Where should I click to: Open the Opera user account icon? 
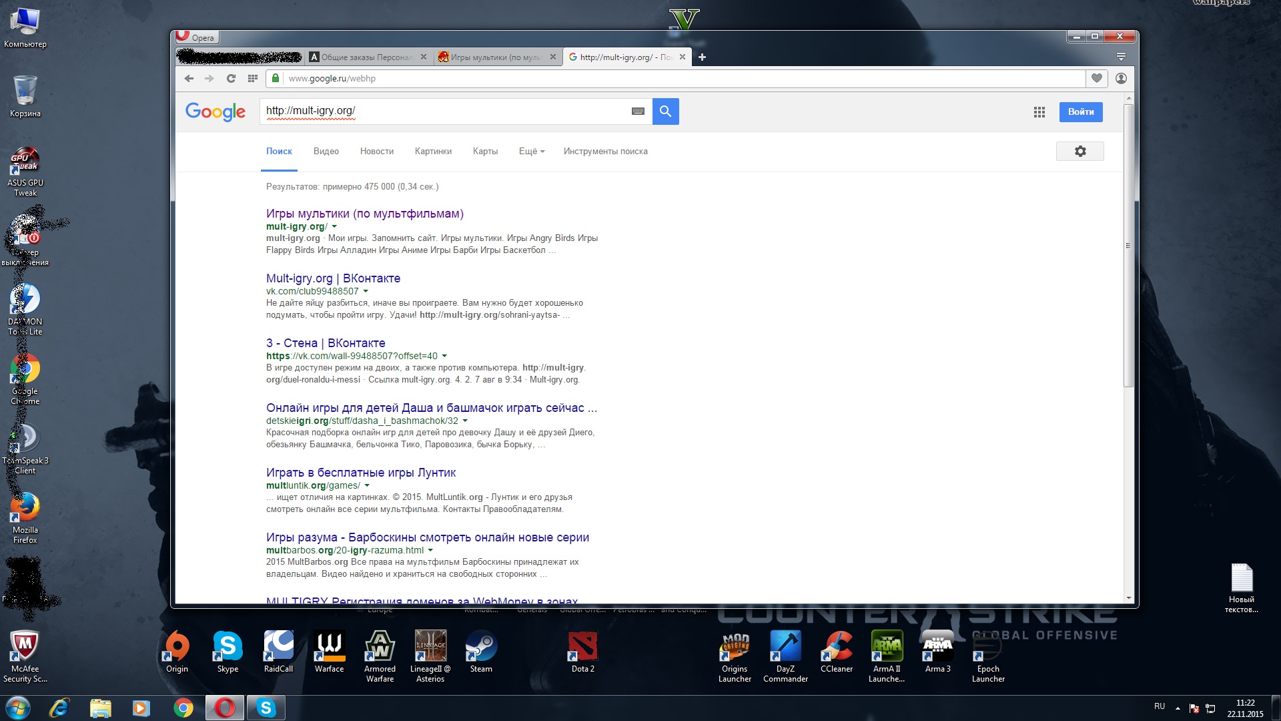pyautogui.click(x=1121, y=78)
